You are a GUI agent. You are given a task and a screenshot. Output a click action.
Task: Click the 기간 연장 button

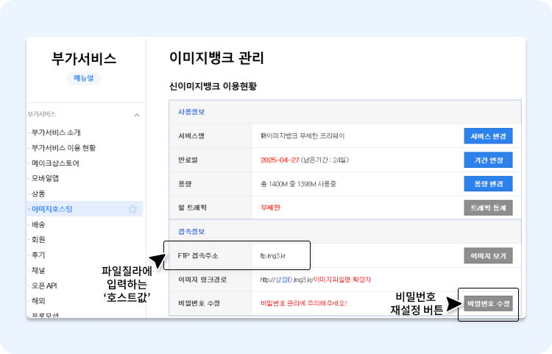point(488,160)
